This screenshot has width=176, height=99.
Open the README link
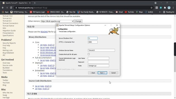[x=44, y=32]
